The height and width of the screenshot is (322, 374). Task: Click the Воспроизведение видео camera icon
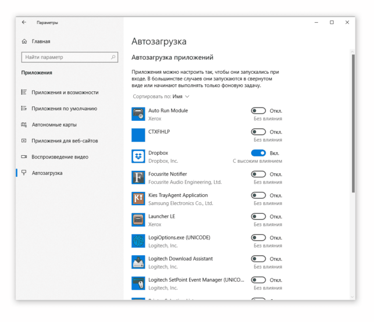tap(24, 156)
